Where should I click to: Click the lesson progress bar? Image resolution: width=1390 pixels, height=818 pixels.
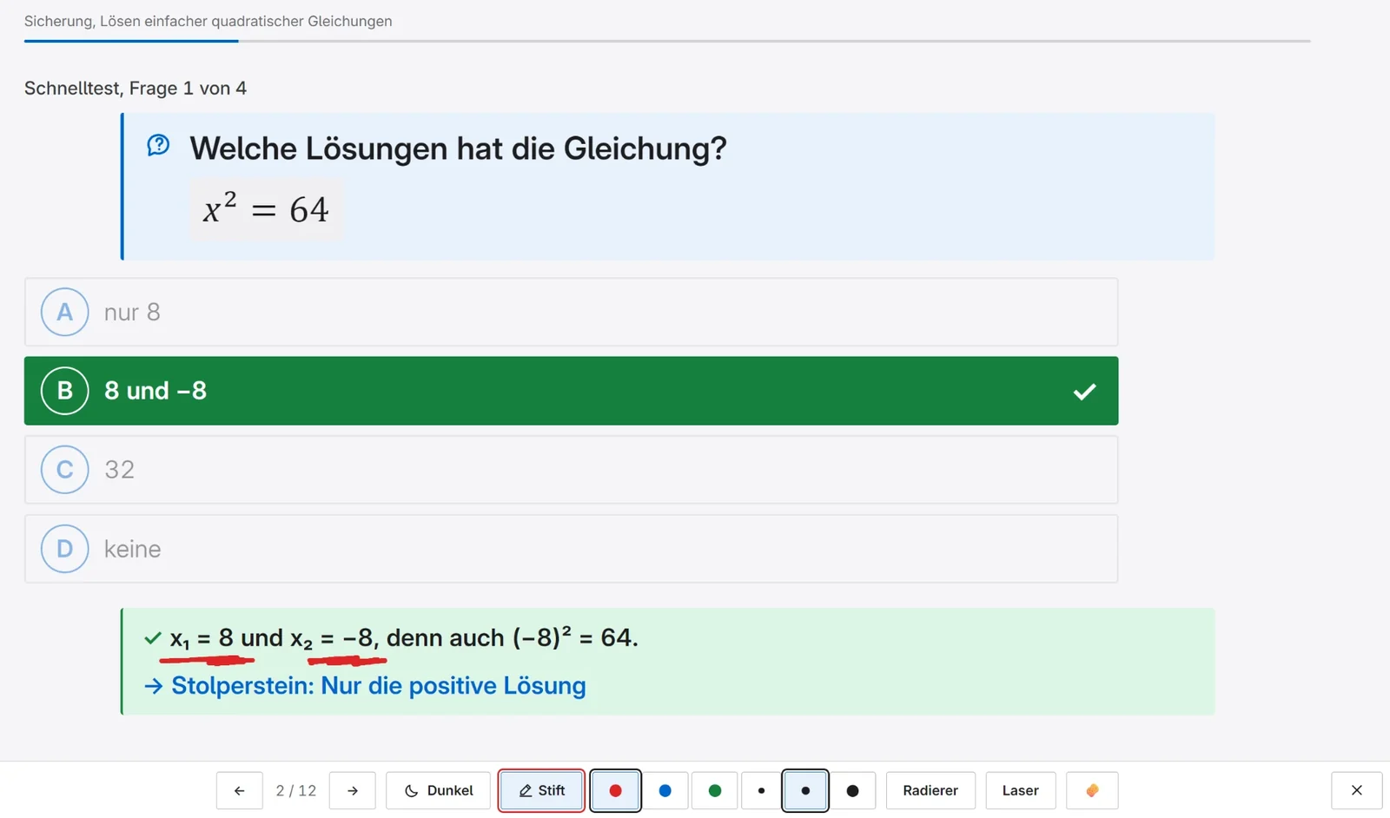pos(667,41)
